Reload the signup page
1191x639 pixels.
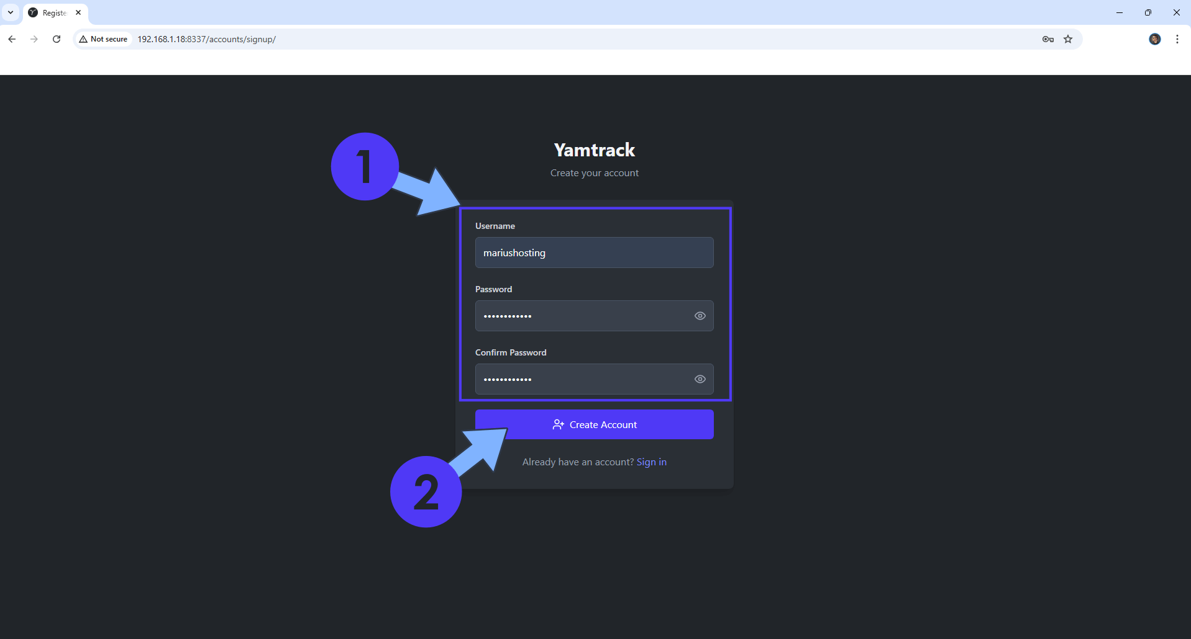point(57,39)
